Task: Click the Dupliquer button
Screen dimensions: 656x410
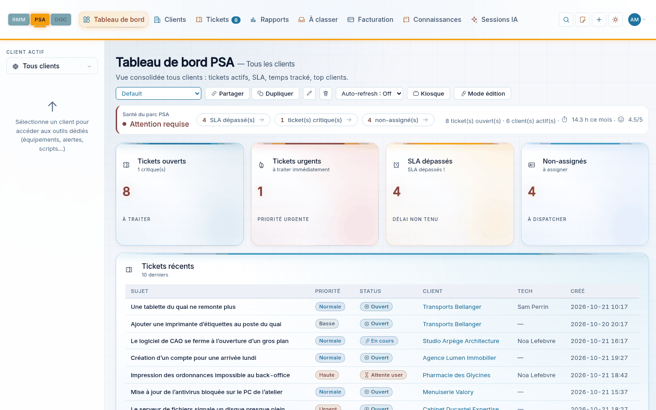Action: (x=275, y=93)
